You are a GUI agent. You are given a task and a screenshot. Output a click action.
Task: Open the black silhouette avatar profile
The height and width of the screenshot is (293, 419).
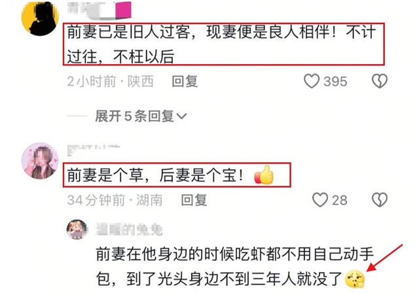click(x=40, y=18)
